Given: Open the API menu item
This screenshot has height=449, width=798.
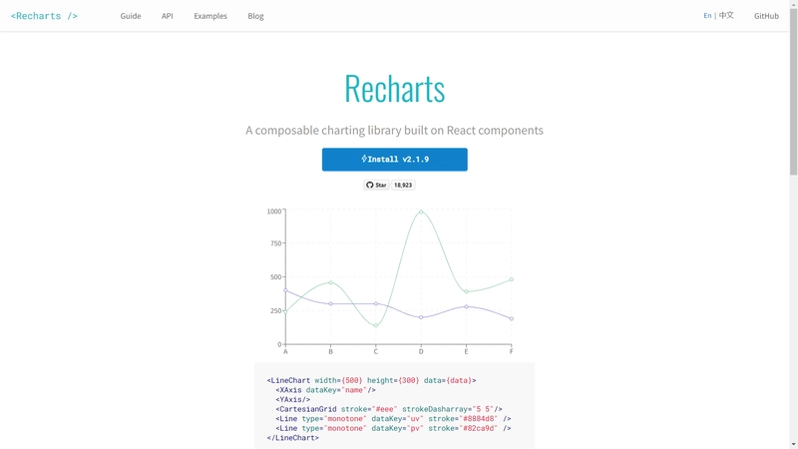Looking at the screenshot, I should [x=168, y=16].
